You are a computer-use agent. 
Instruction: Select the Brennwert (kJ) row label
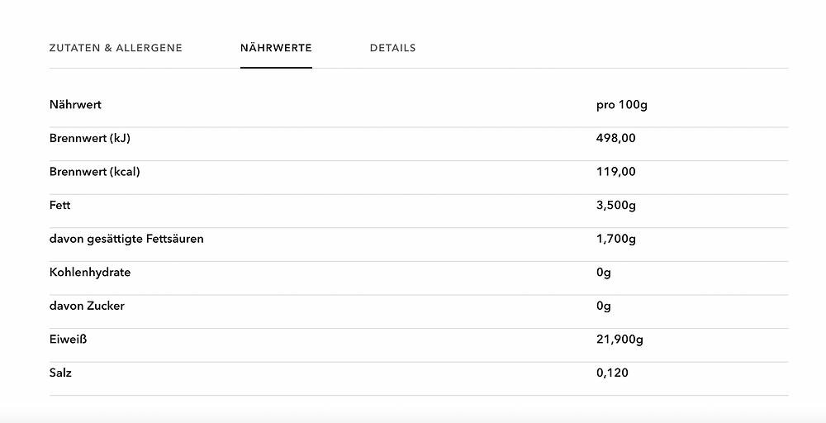click(x=90, y=138)
